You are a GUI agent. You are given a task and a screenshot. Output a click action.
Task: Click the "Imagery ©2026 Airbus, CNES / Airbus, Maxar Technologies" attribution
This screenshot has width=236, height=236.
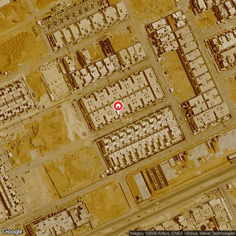click(x=182, y=233)
